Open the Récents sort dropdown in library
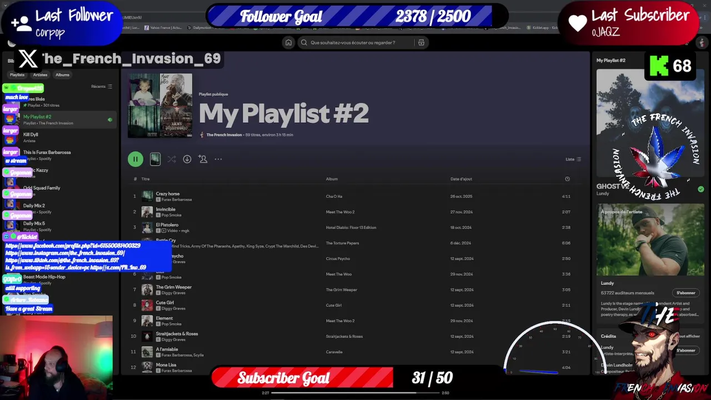 102,86
